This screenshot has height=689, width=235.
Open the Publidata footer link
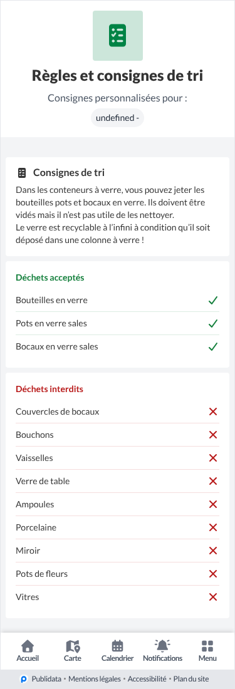pos(46,680)
